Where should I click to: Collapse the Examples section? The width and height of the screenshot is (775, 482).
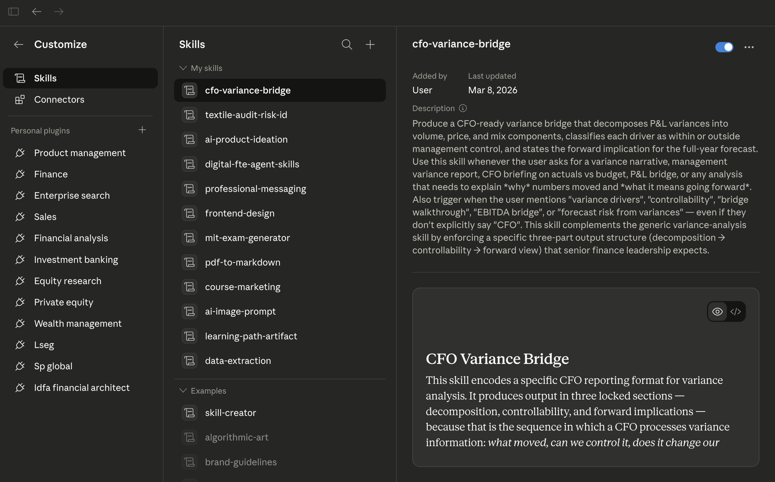click(x=183, y=391)
